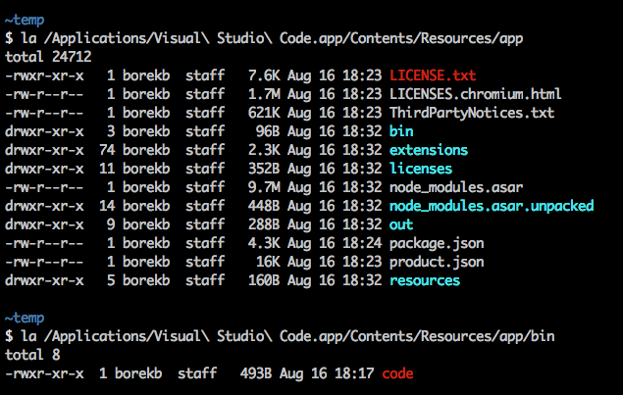Click the 16K size of product.json

pyautogui.click(x=268, y=262)
